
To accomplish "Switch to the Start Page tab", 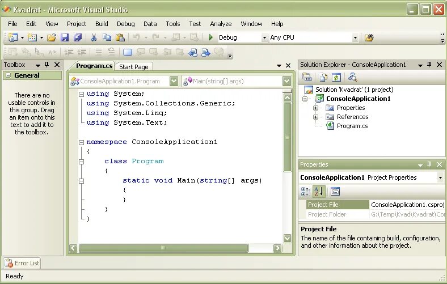I will coord(134,67).
